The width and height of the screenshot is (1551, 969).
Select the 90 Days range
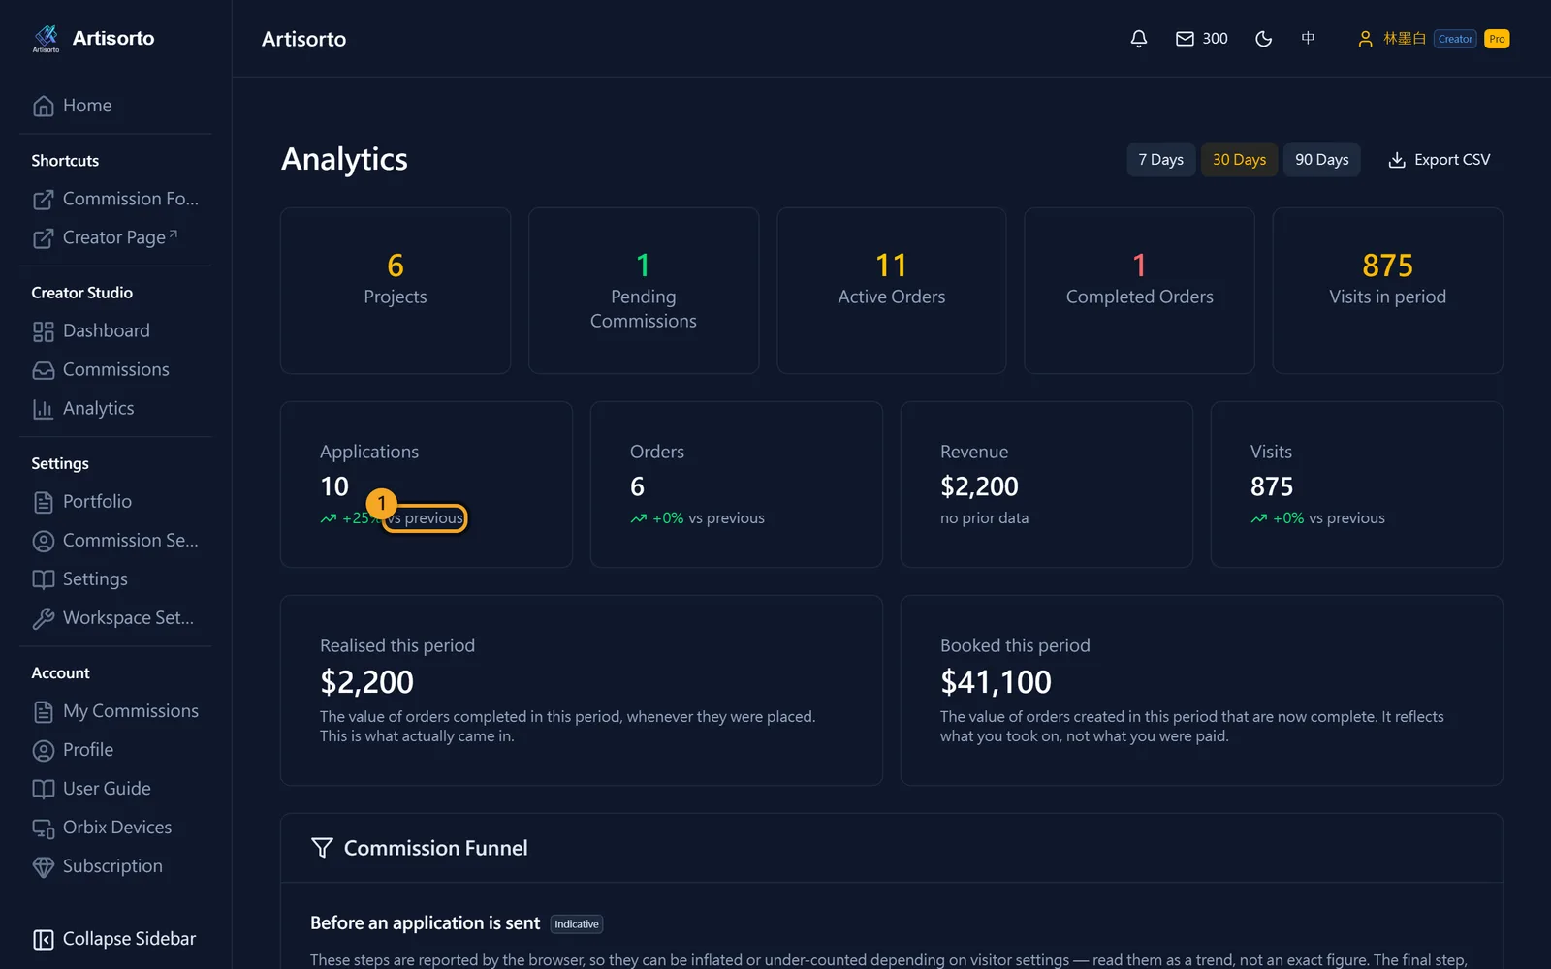pos(1321,160)
